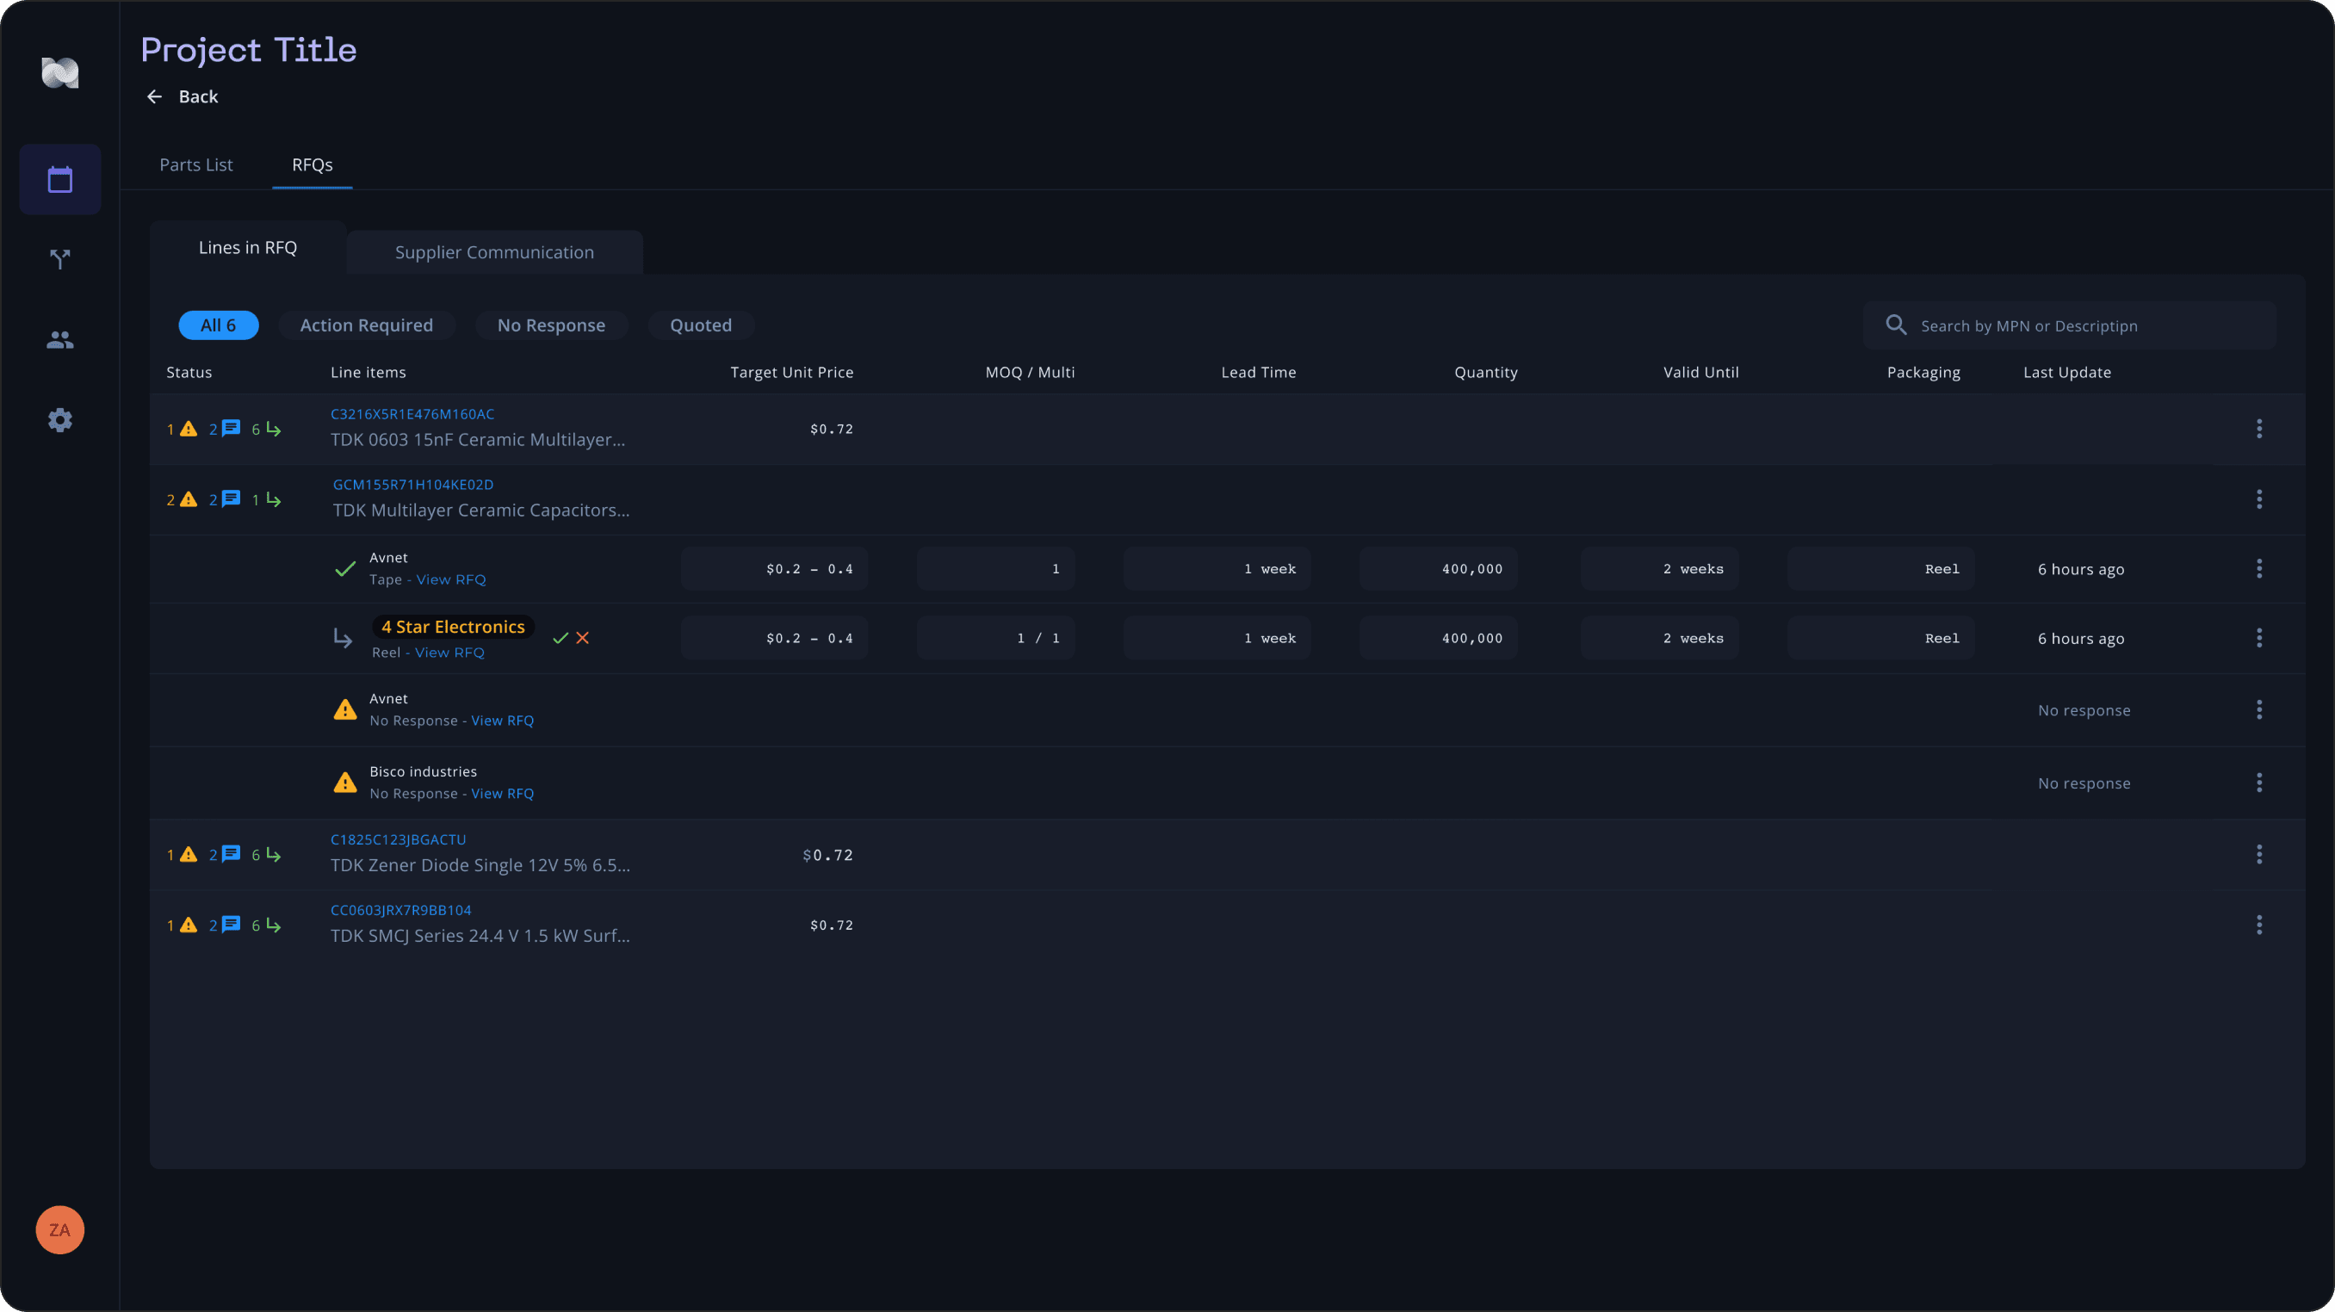Select the All 6 filter chip
Viewport: 2335px width, 1312px height.
tap(219, 325)
